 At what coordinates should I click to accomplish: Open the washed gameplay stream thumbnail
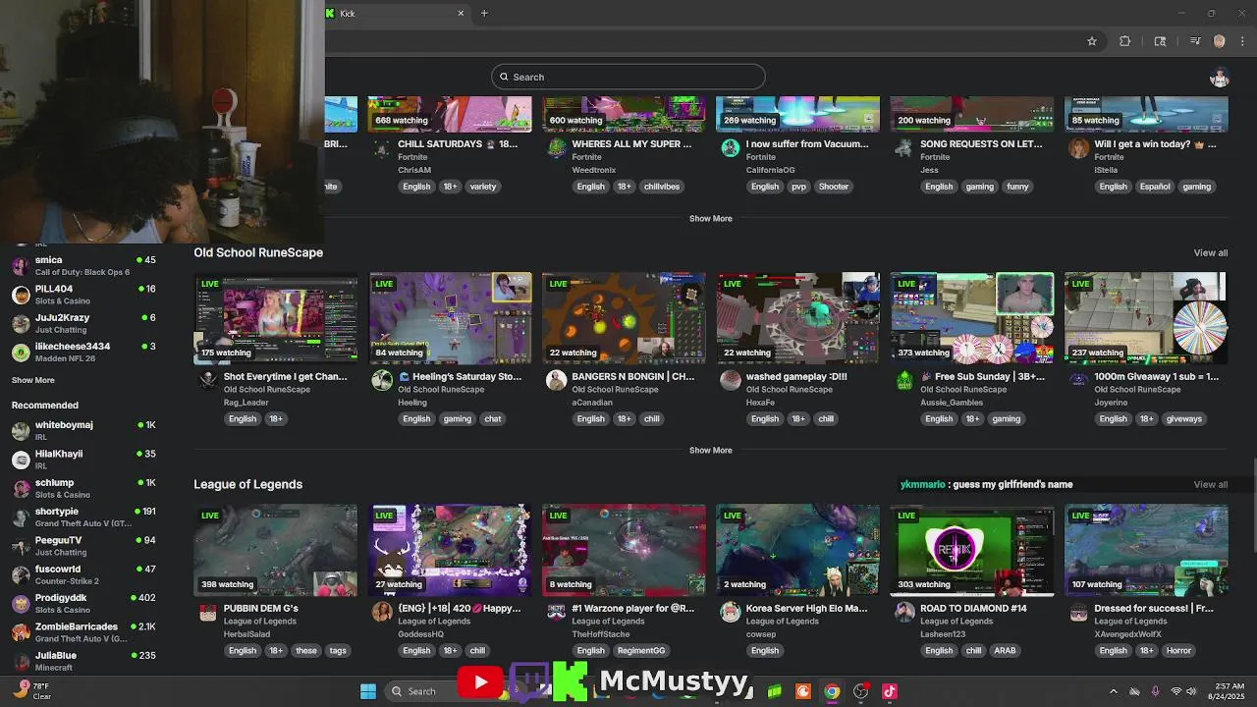pyautogui.click(x=798, y=318)
